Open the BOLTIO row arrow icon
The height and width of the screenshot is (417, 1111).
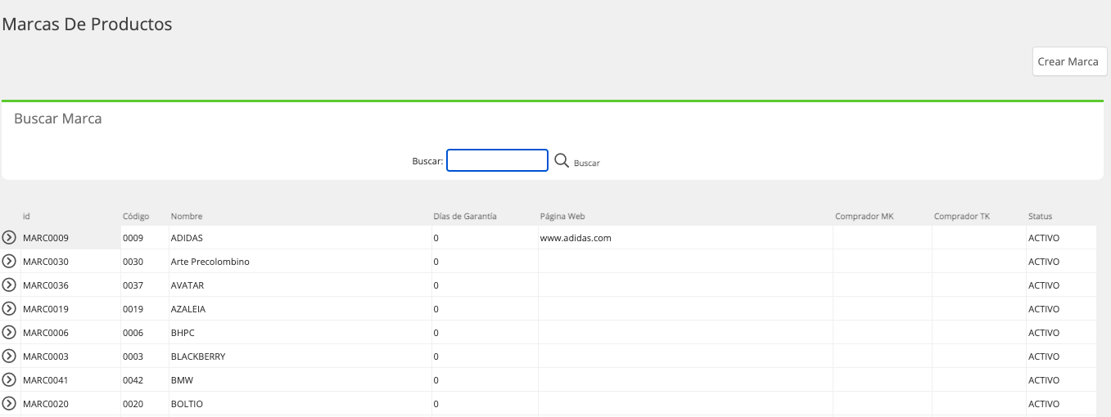(10, 404)
